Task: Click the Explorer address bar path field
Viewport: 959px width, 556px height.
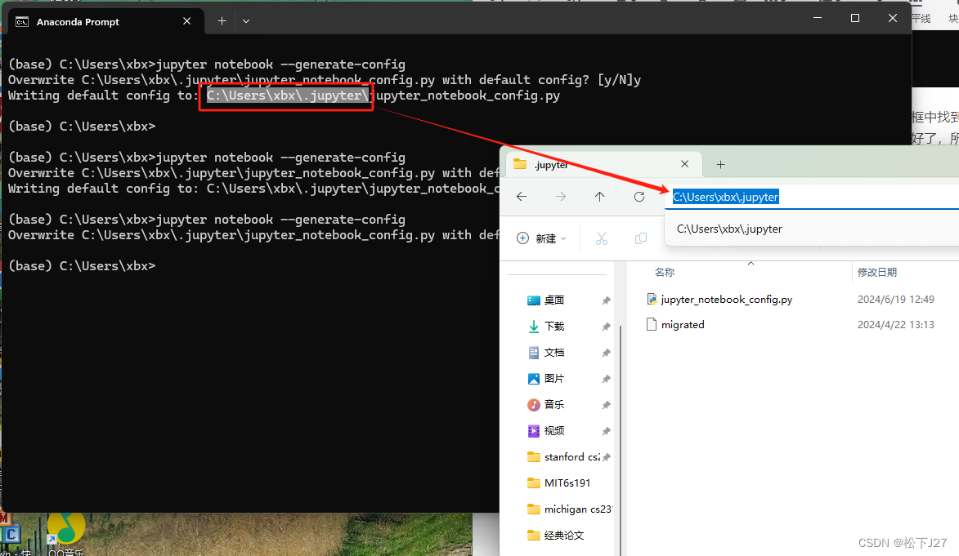Action: coord(813,198)
